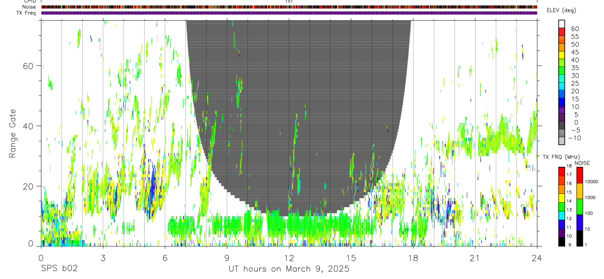This screenshot has height=279, width=604.
Task: Select the white top box of elevation colorbar
Action: click(x=562, y=24)
